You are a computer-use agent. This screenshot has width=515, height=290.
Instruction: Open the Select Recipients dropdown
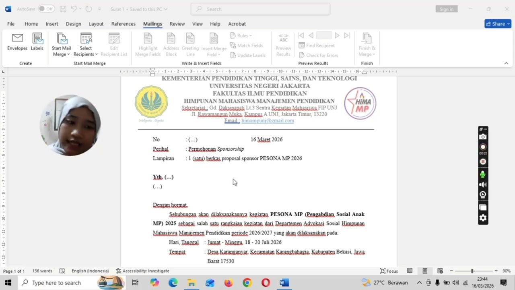[x=86, y=45]
